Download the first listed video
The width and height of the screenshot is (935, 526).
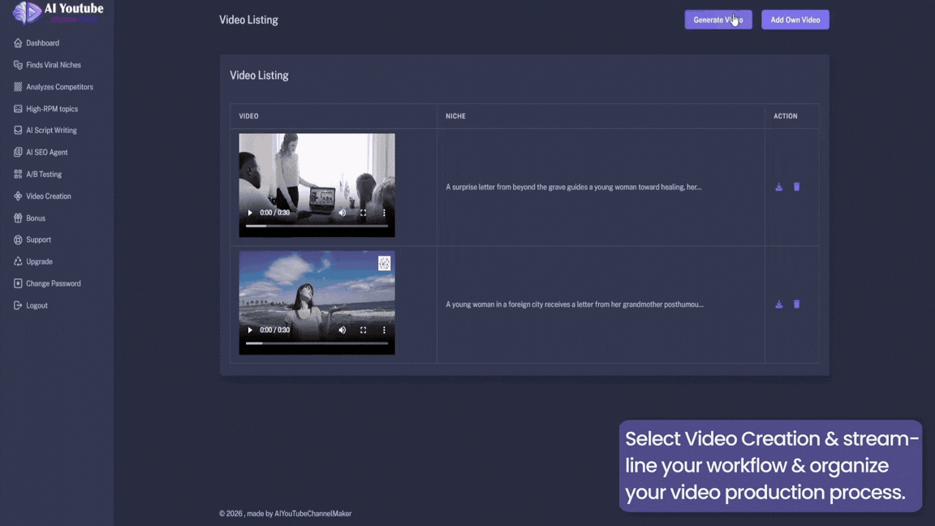[778, 187]
